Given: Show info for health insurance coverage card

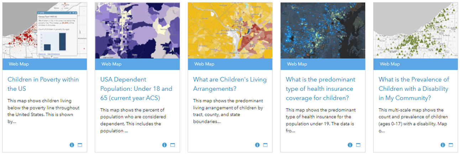Looking at the screenshot, I should click(x=350, y=145).
